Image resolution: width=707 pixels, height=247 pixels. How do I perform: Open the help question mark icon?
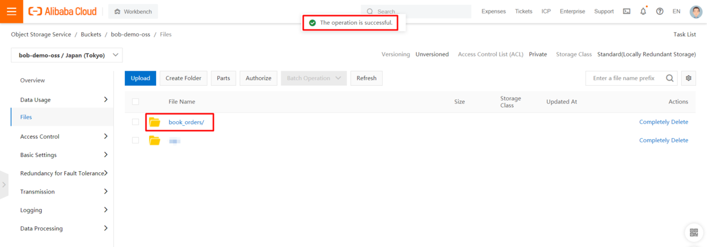tap(659, 11)
